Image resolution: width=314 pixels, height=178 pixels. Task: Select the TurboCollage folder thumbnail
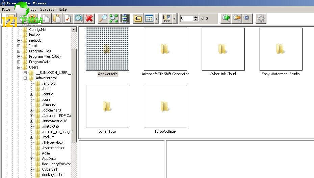pyautogui.click(x=165, y=106)
